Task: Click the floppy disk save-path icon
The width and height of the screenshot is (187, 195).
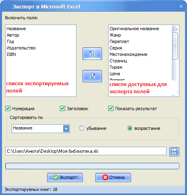Action: pyautogui.click(x=174, y=152)
